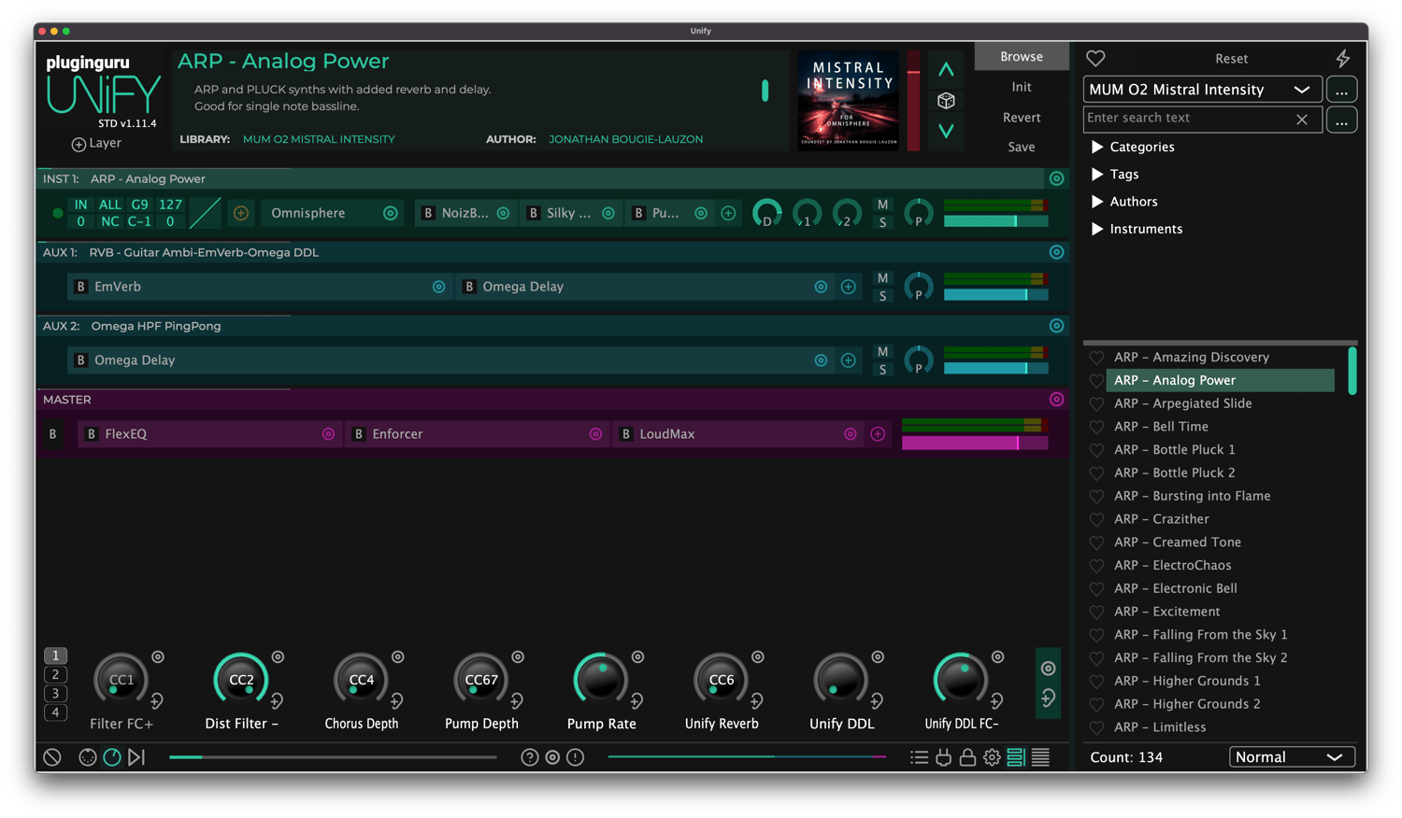
Task: Add an effect after LoudMax with plus icon
Action: click(878, 434)
